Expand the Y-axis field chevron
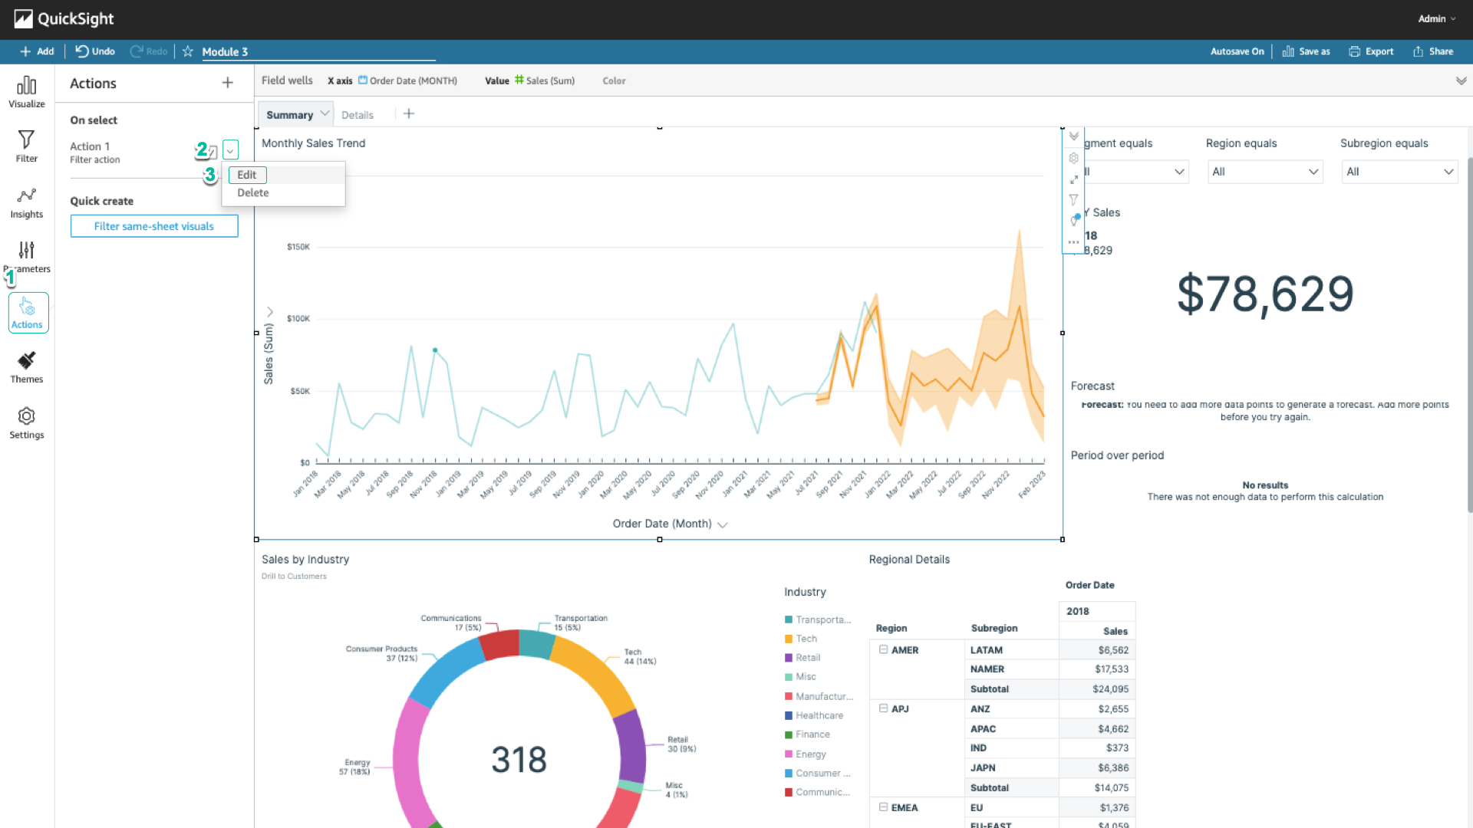 (x=270, y=312)
